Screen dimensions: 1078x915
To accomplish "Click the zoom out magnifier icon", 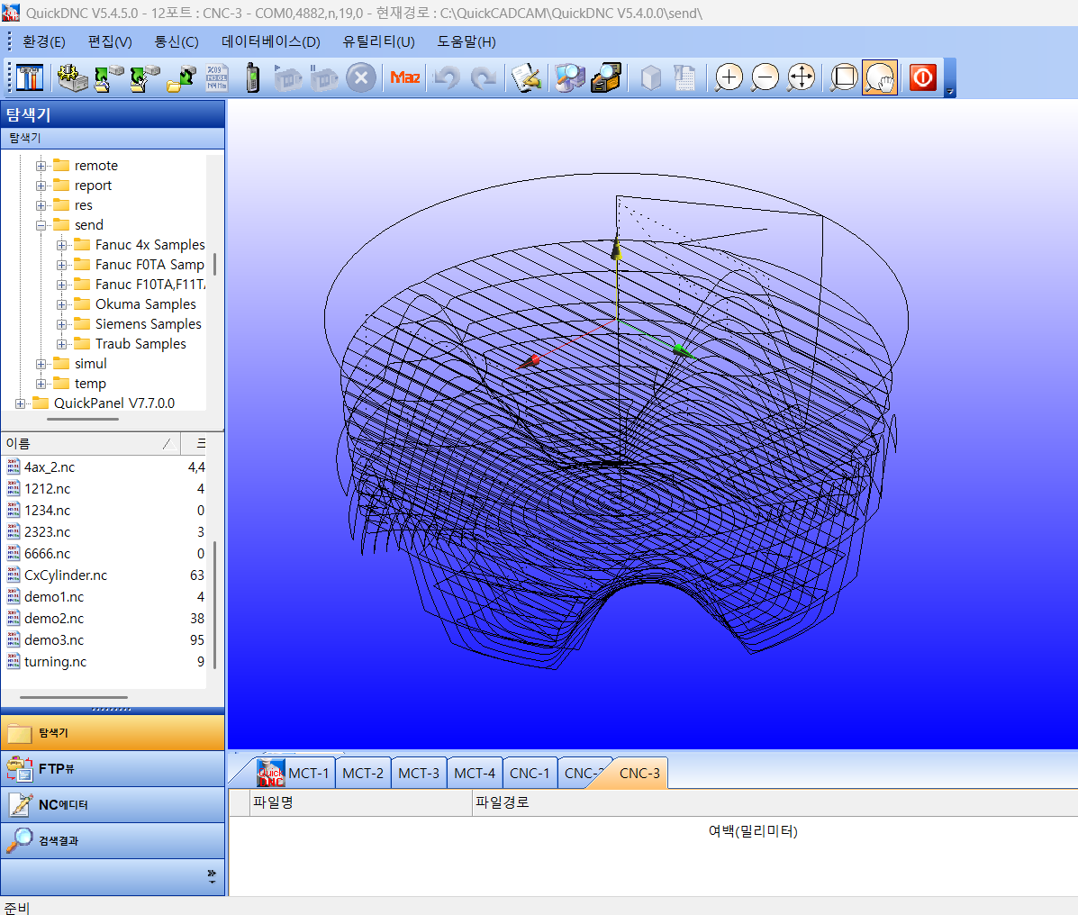I will click(765, 78).
